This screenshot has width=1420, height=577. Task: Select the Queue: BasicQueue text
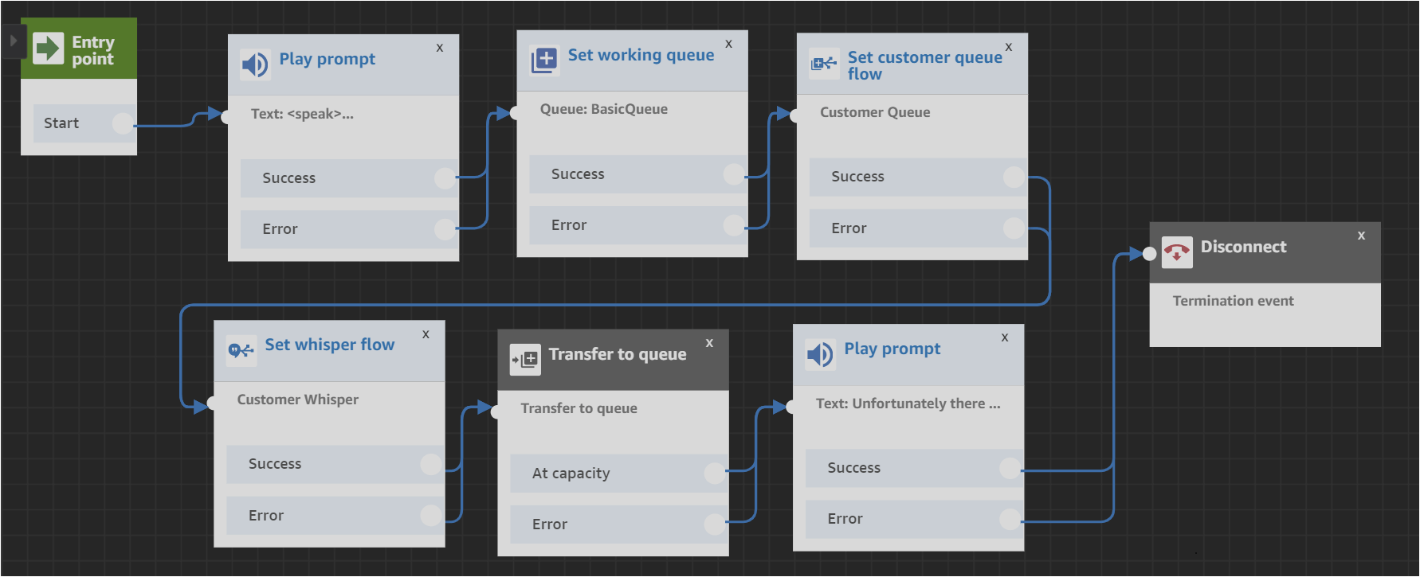click(603, 109)
